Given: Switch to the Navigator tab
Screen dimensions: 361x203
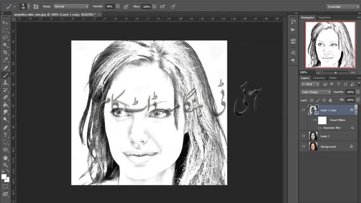Looking at the screenshot, I should click(307, 17).
